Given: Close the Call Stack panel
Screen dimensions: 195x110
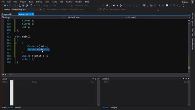Looking at the screenshot, I should [x=189, y=79].
